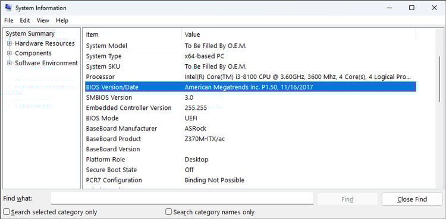Open the View menu
Screen dimensions: 446x219
point(43,20)
